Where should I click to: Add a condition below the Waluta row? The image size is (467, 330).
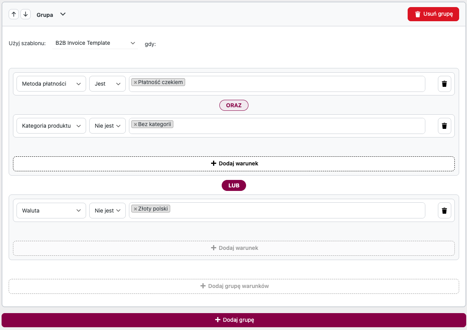pos(234,248)
